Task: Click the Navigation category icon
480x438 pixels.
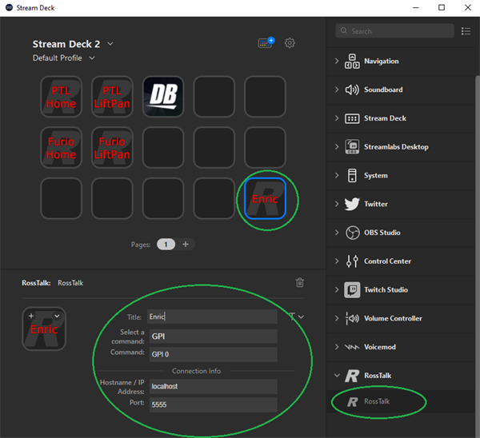Action: point(352,62)
